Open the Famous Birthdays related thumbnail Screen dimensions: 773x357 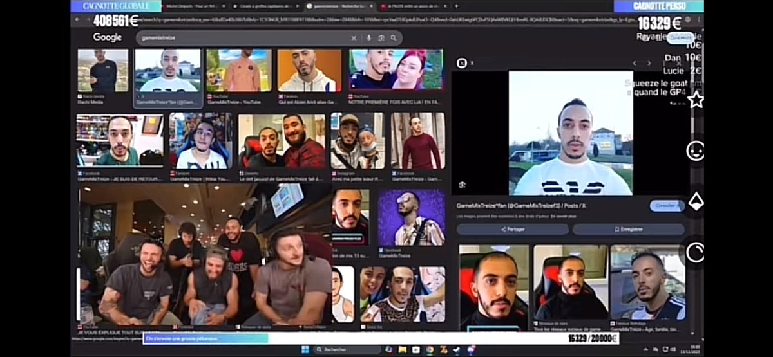pos(648,282)
